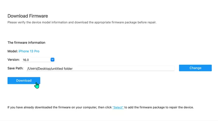218x122 pixels.
Task: Click the "Version:" label
Action: (x=14, y=60)
